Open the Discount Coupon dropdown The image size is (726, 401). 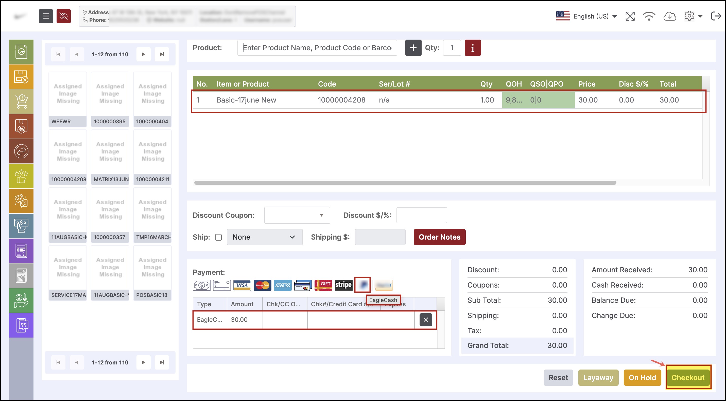(297, 215)
